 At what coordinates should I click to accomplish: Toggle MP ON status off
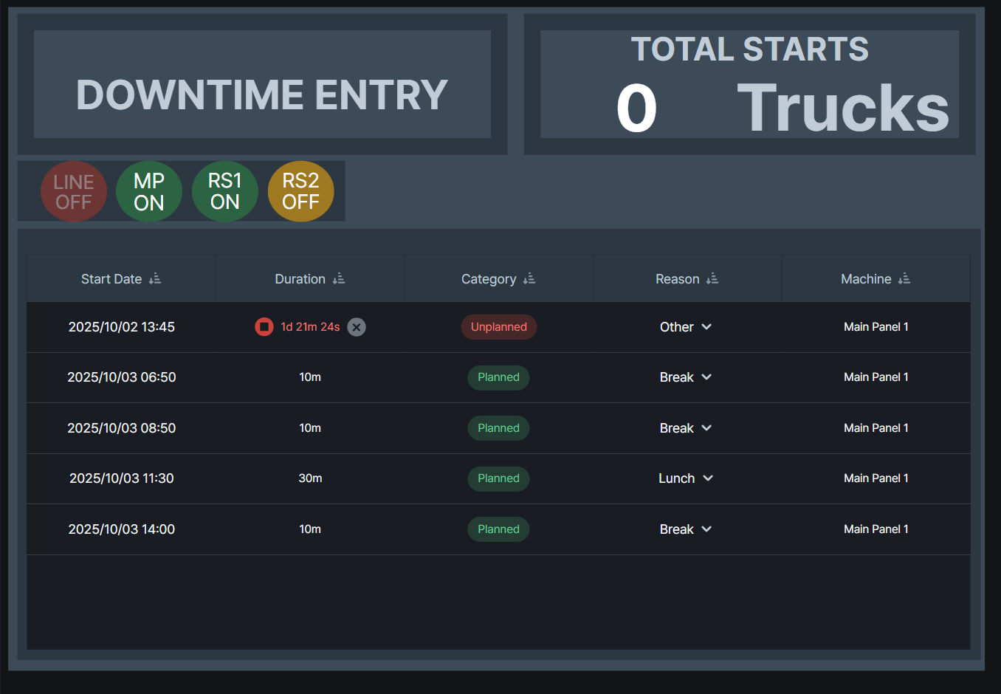tap(149, 190)
